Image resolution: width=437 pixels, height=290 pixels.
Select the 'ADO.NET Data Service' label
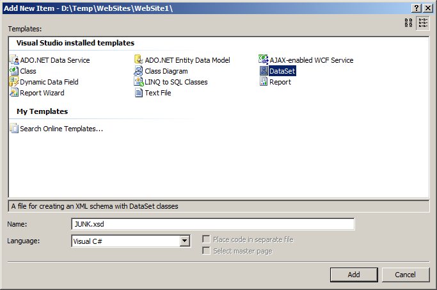[x=55, y=60]
